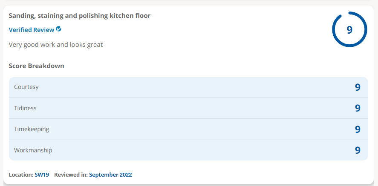This screenshot has width=378, height=186.
Task: Open the September 2022 review date link
Action: pos(110,175)
